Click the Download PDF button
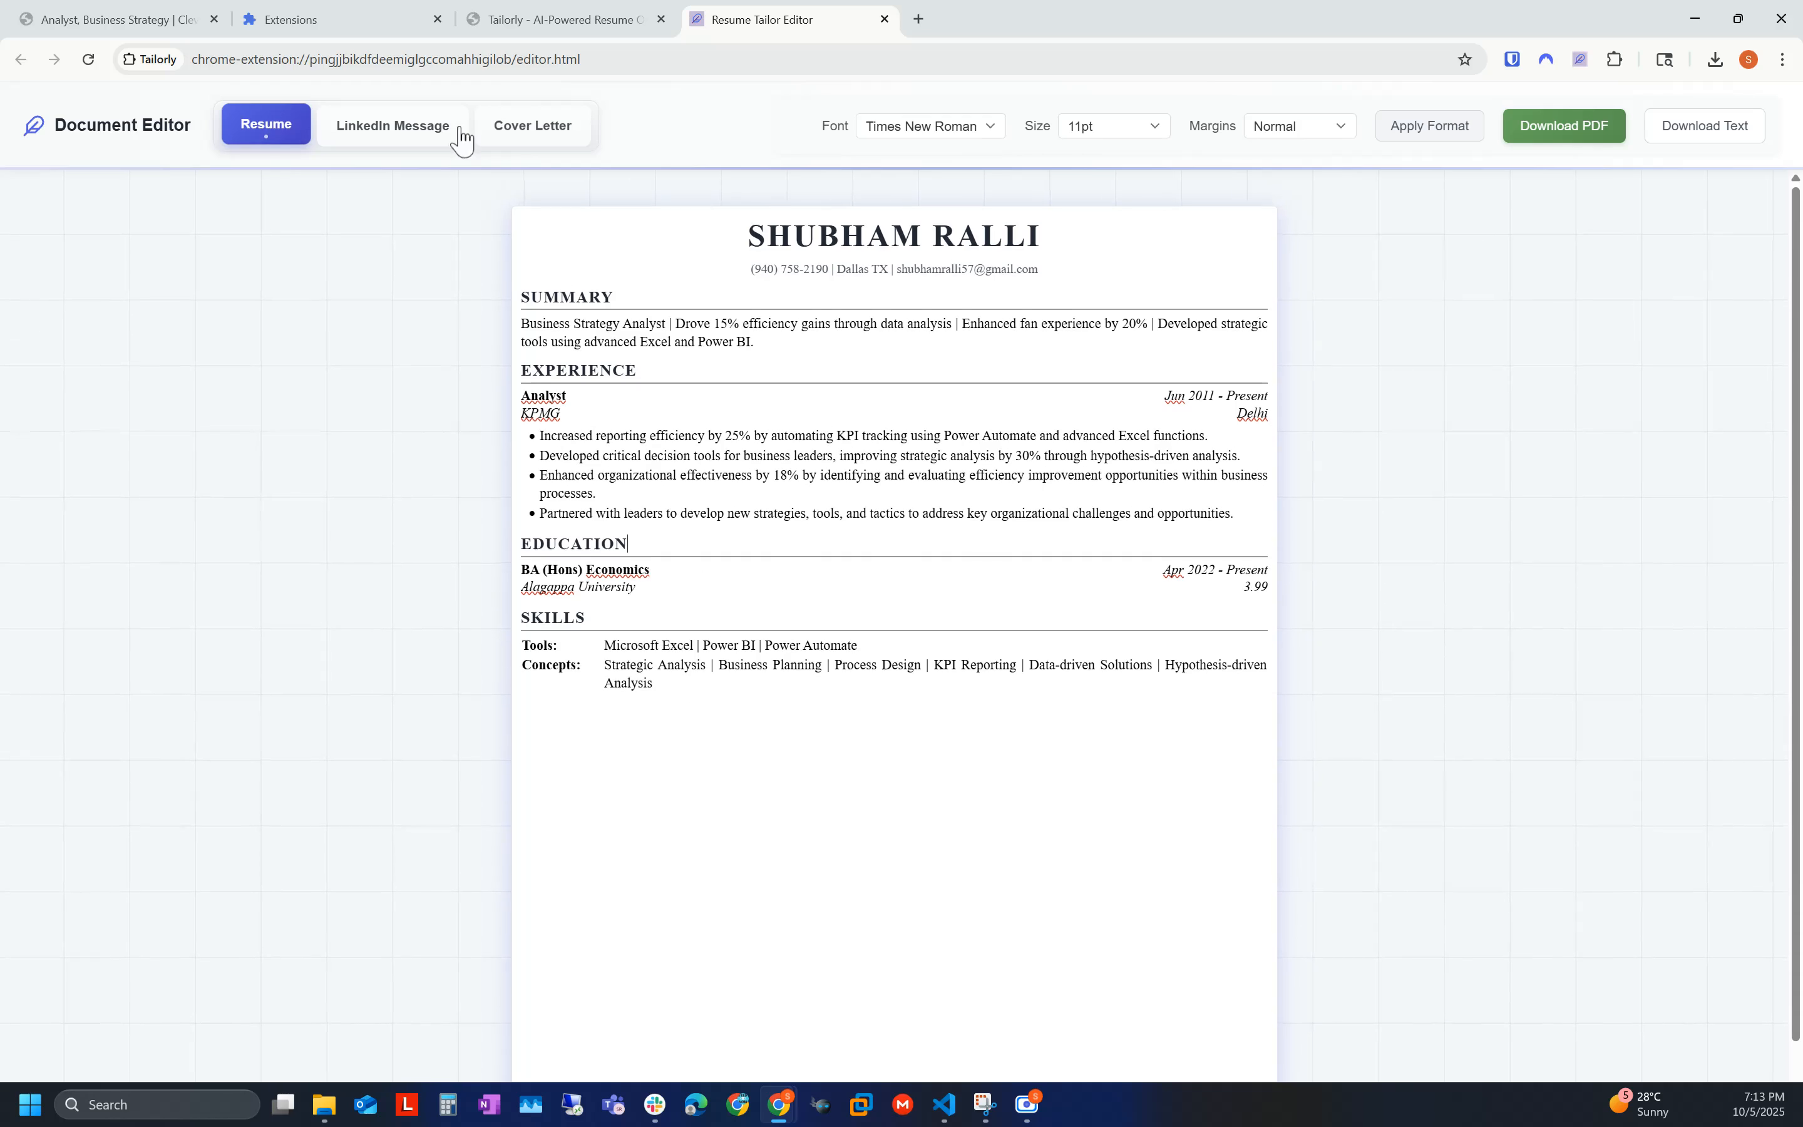This screenshot has width=1803, height=1127. (1563, 125)
